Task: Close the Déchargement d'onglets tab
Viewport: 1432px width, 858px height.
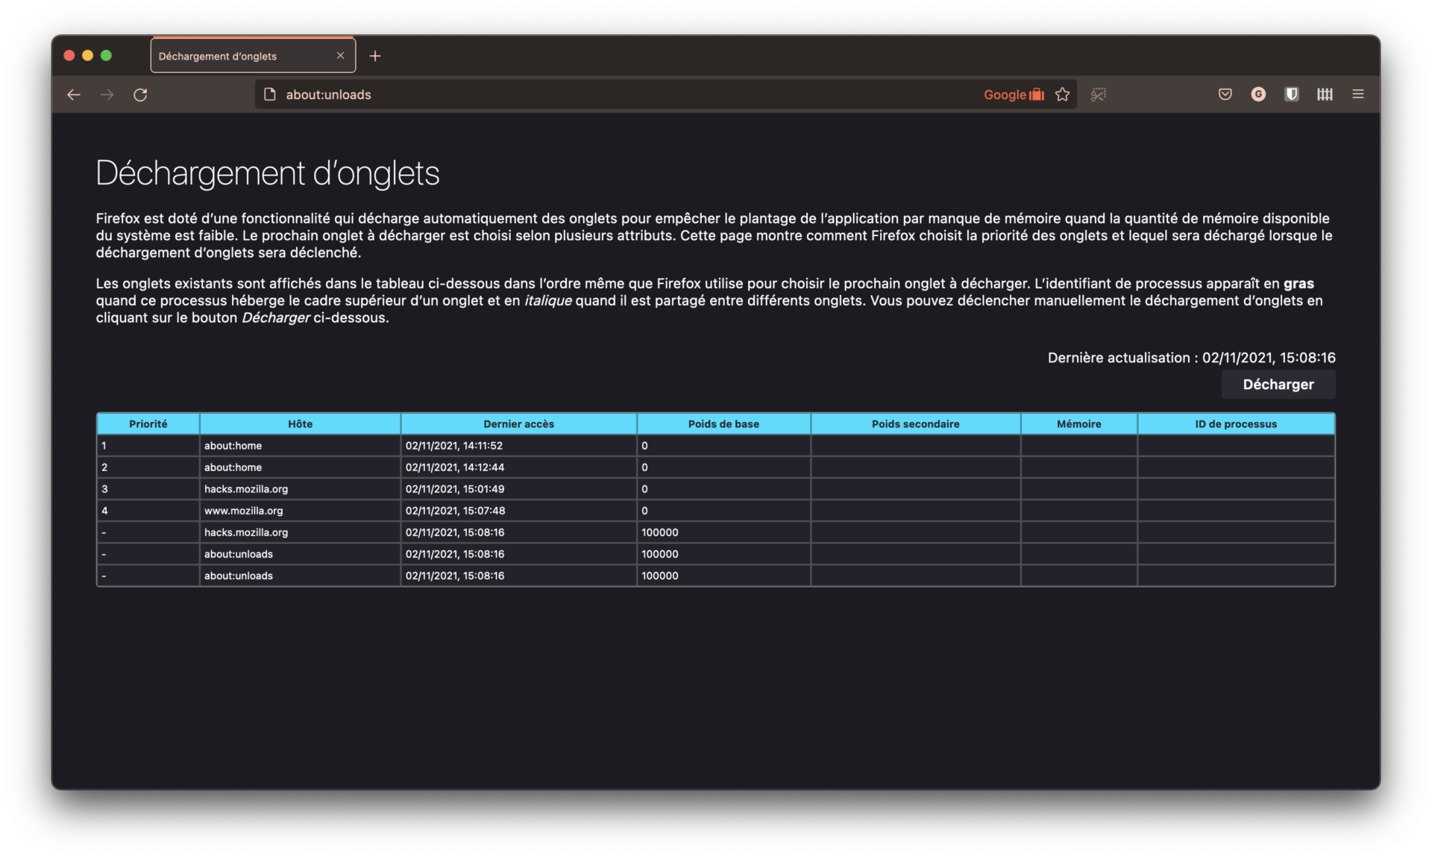Action: click(340, 56)
